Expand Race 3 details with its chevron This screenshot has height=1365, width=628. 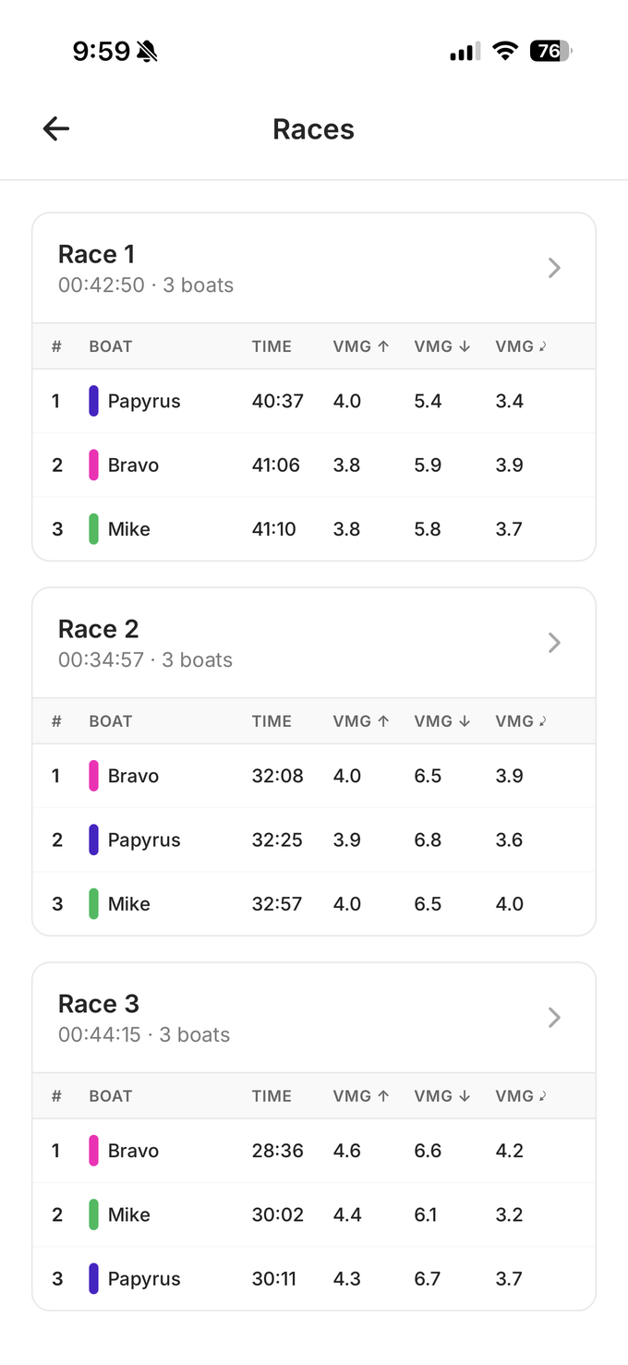point(554,1017)
